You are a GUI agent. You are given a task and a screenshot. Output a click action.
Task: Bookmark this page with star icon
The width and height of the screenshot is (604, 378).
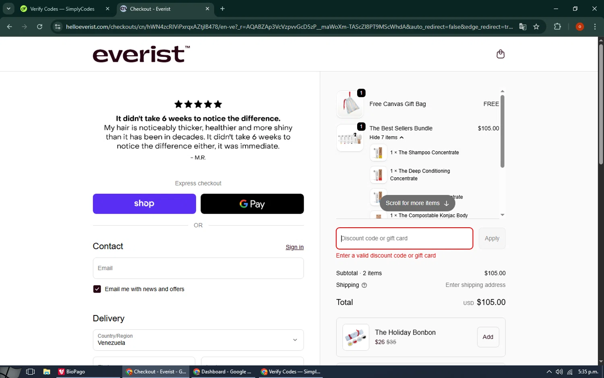(536, 27)
